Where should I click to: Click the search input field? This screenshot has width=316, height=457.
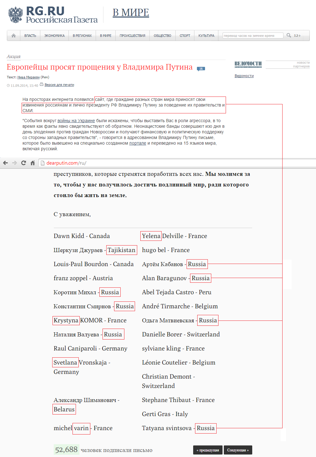coord(253,36)
